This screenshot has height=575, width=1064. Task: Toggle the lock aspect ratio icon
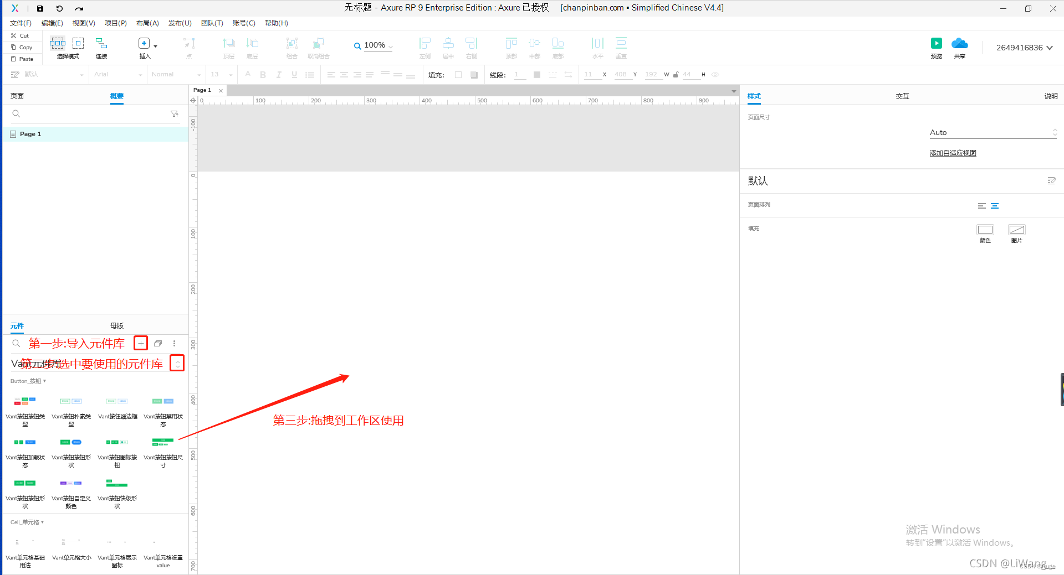pyautogui.click(x=676, y=75)
